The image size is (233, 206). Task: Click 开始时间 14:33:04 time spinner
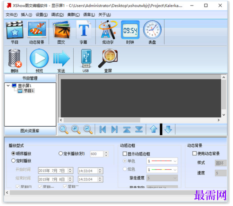(100, 171)
